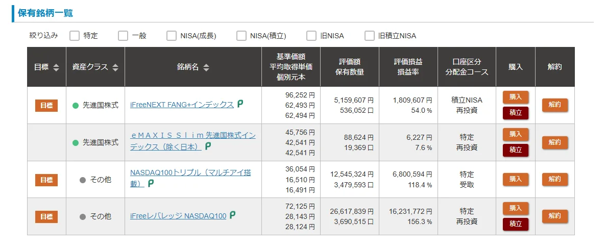
Task: Click 積立 button for eMAXIS Slim row
Action: pos(516,150)
